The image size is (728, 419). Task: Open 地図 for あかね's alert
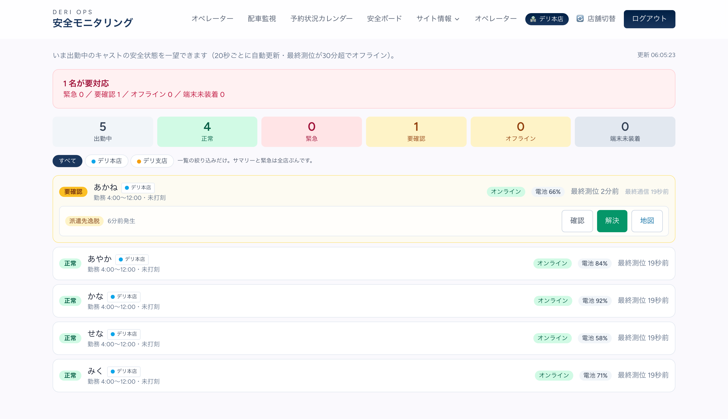click(647, 221)
